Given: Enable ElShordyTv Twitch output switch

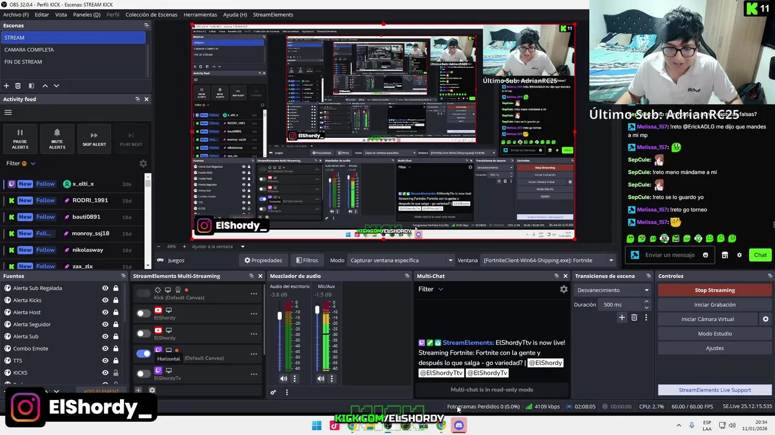Looking at the screenshot, I should [143, 373].
